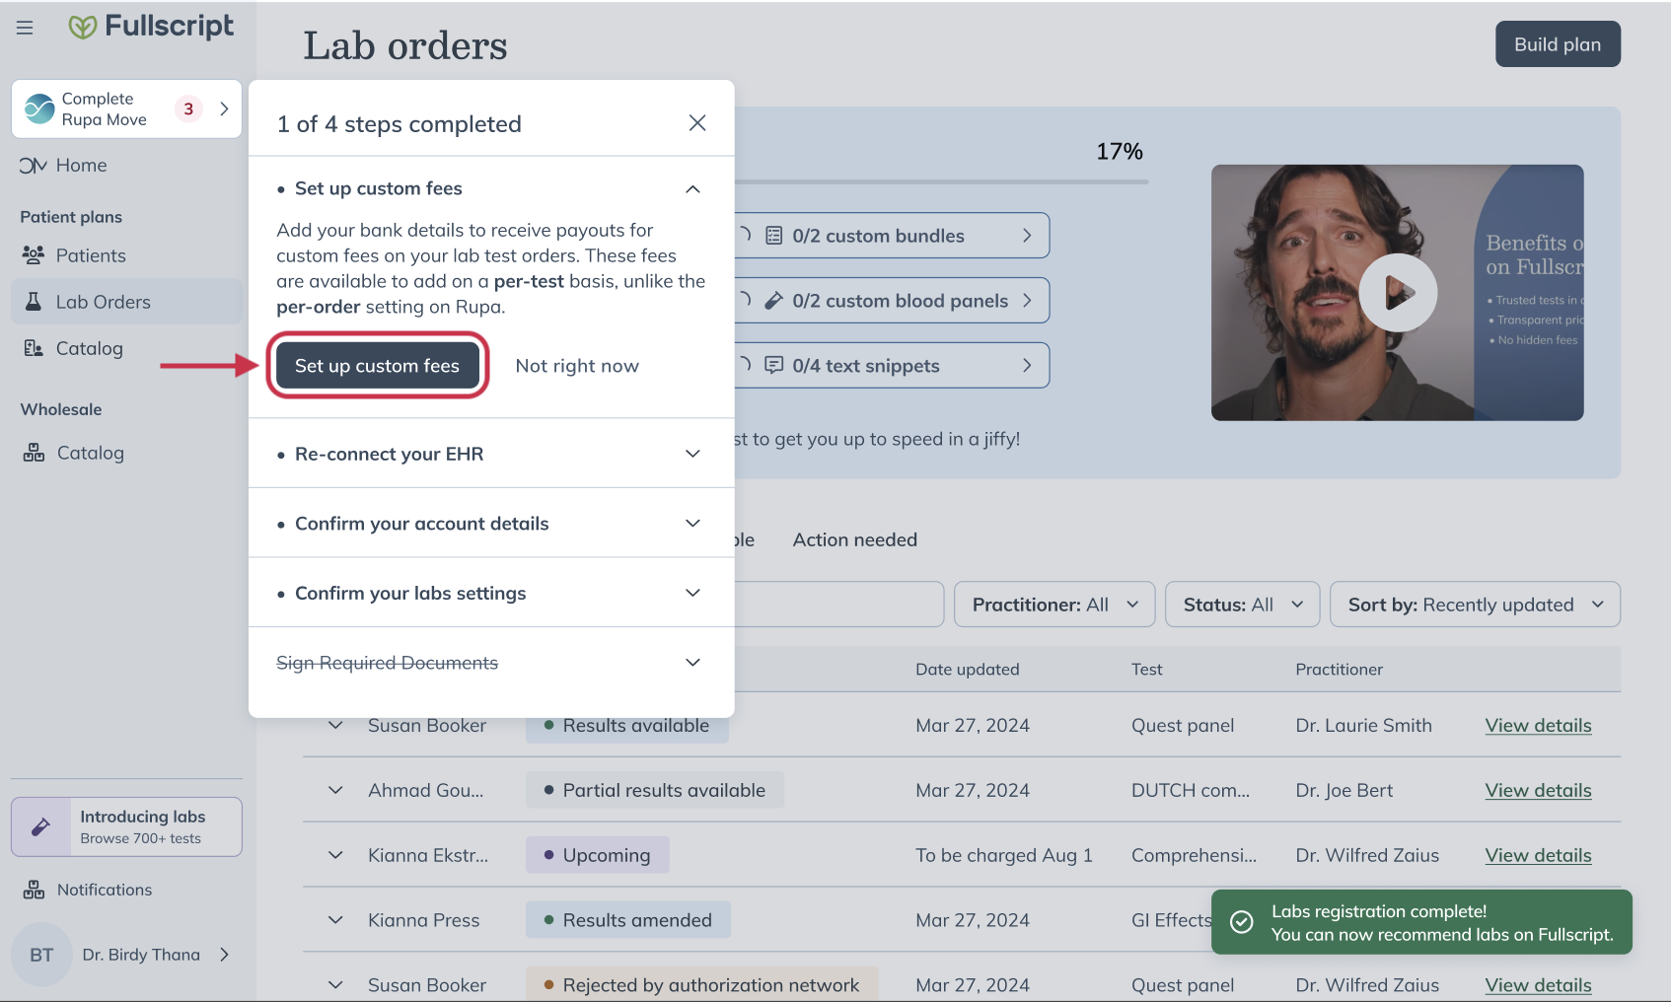Open Patients from the sidebar icon
The height and width of the screenshot is (1002, 1671).
coord(33,254)
